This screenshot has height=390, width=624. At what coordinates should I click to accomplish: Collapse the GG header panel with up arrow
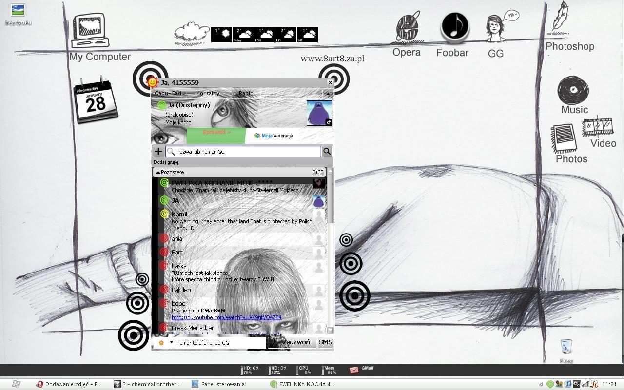[328, 93]
